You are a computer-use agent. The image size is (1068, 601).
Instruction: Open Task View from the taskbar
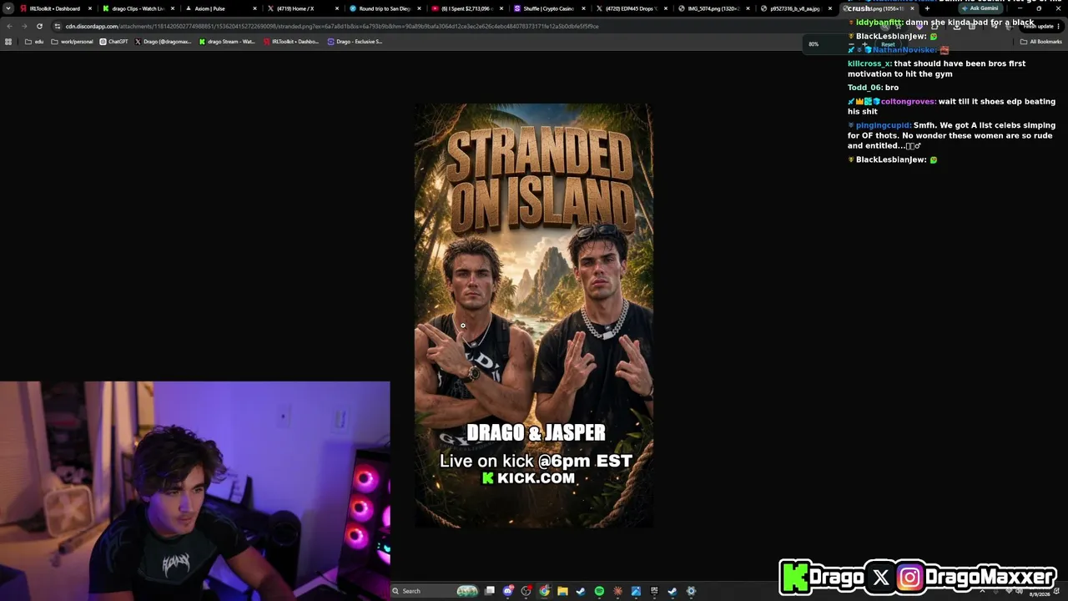click(490, 591)
